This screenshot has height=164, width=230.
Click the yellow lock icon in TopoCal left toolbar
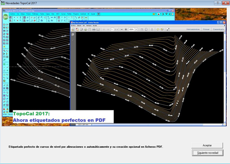[4, 46]
